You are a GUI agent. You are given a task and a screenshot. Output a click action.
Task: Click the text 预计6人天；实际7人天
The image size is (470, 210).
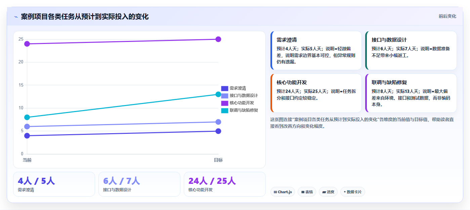[394, 49]
